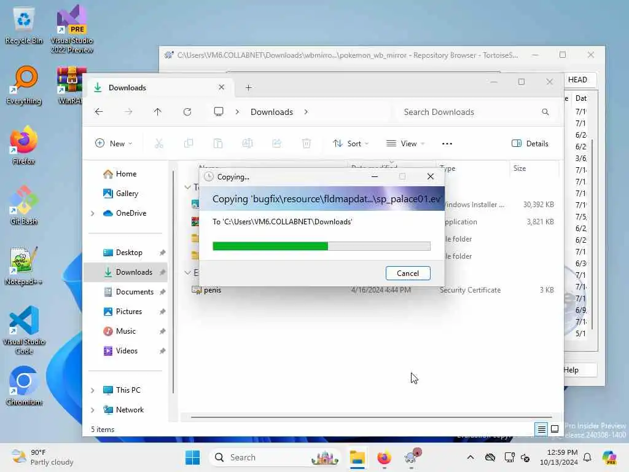Screen dimensions: 629x472
Task: Cancel the copy operation
Action: [408, 273]
